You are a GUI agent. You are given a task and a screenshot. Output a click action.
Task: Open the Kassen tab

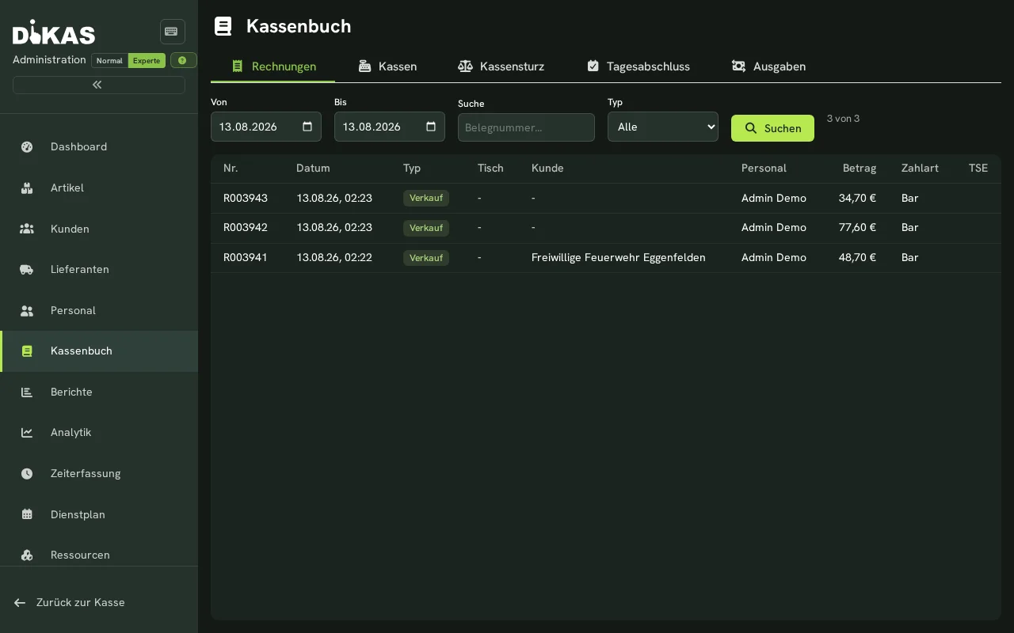(387, 66)
